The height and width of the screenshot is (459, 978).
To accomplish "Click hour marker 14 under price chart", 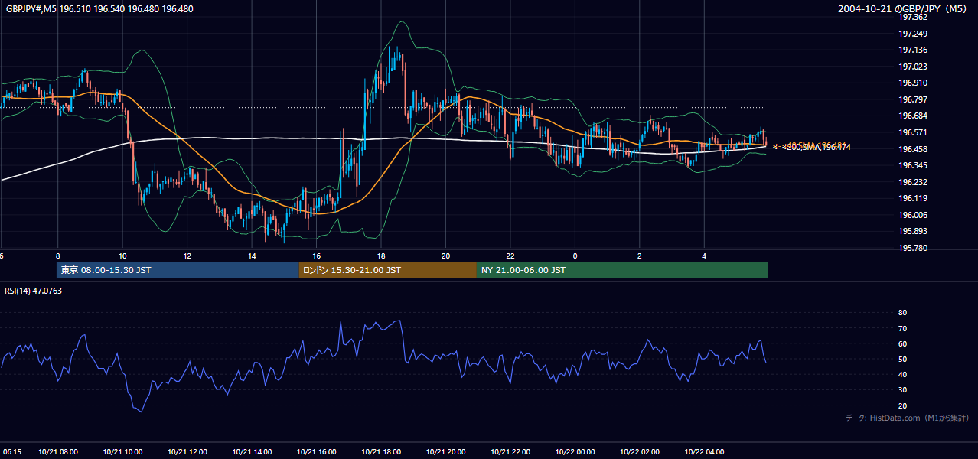I will [252, 256].
